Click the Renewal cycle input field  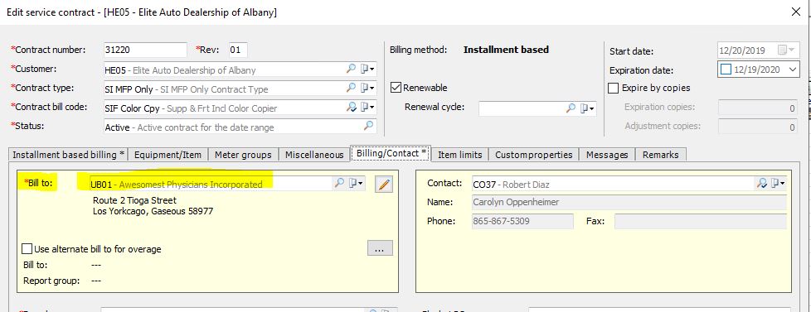537,108
